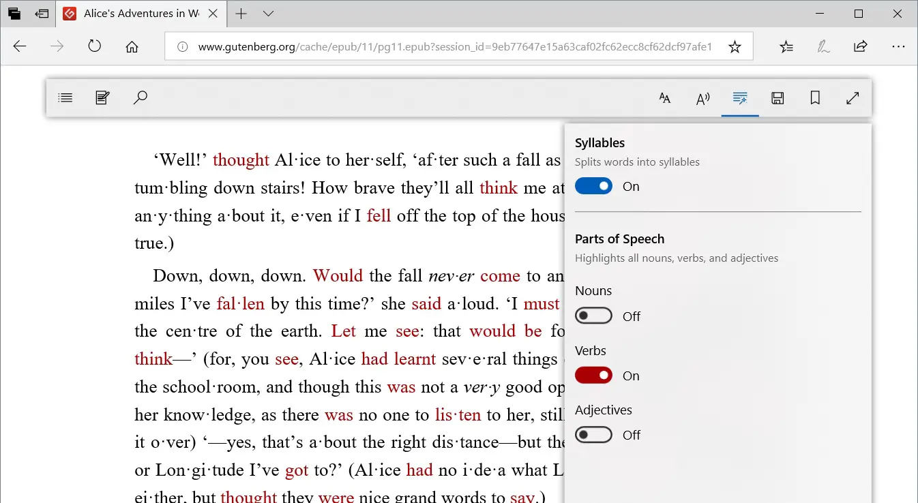Viewport: 918px width, 503px height.
Task: Go back to the previous page
Action: pos(20,46)
